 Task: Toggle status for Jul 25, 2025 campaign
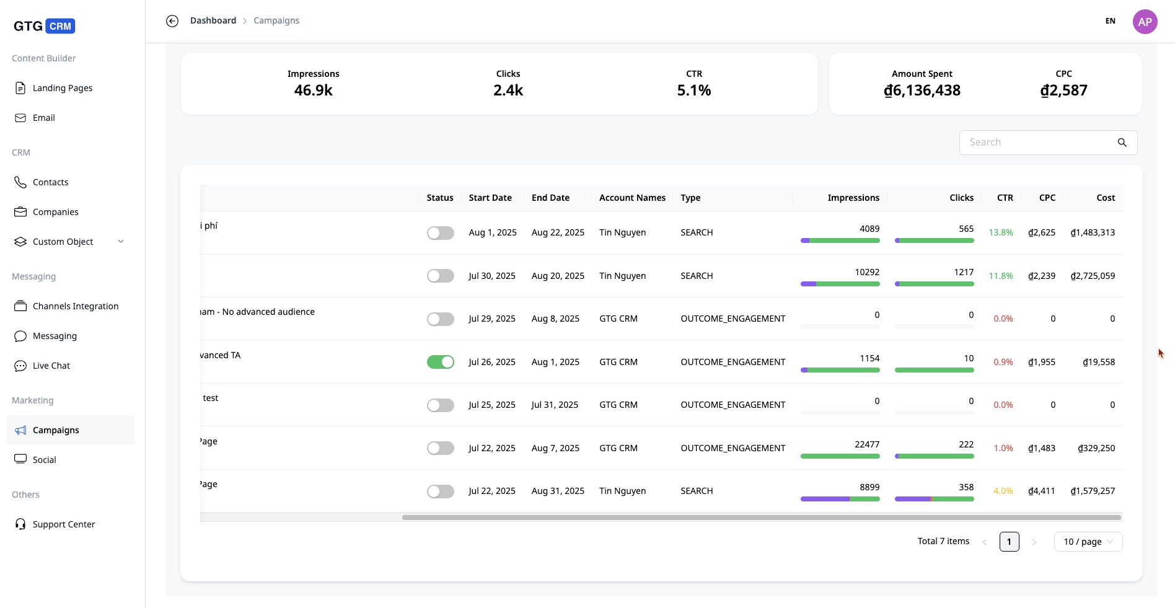[441, 405]
